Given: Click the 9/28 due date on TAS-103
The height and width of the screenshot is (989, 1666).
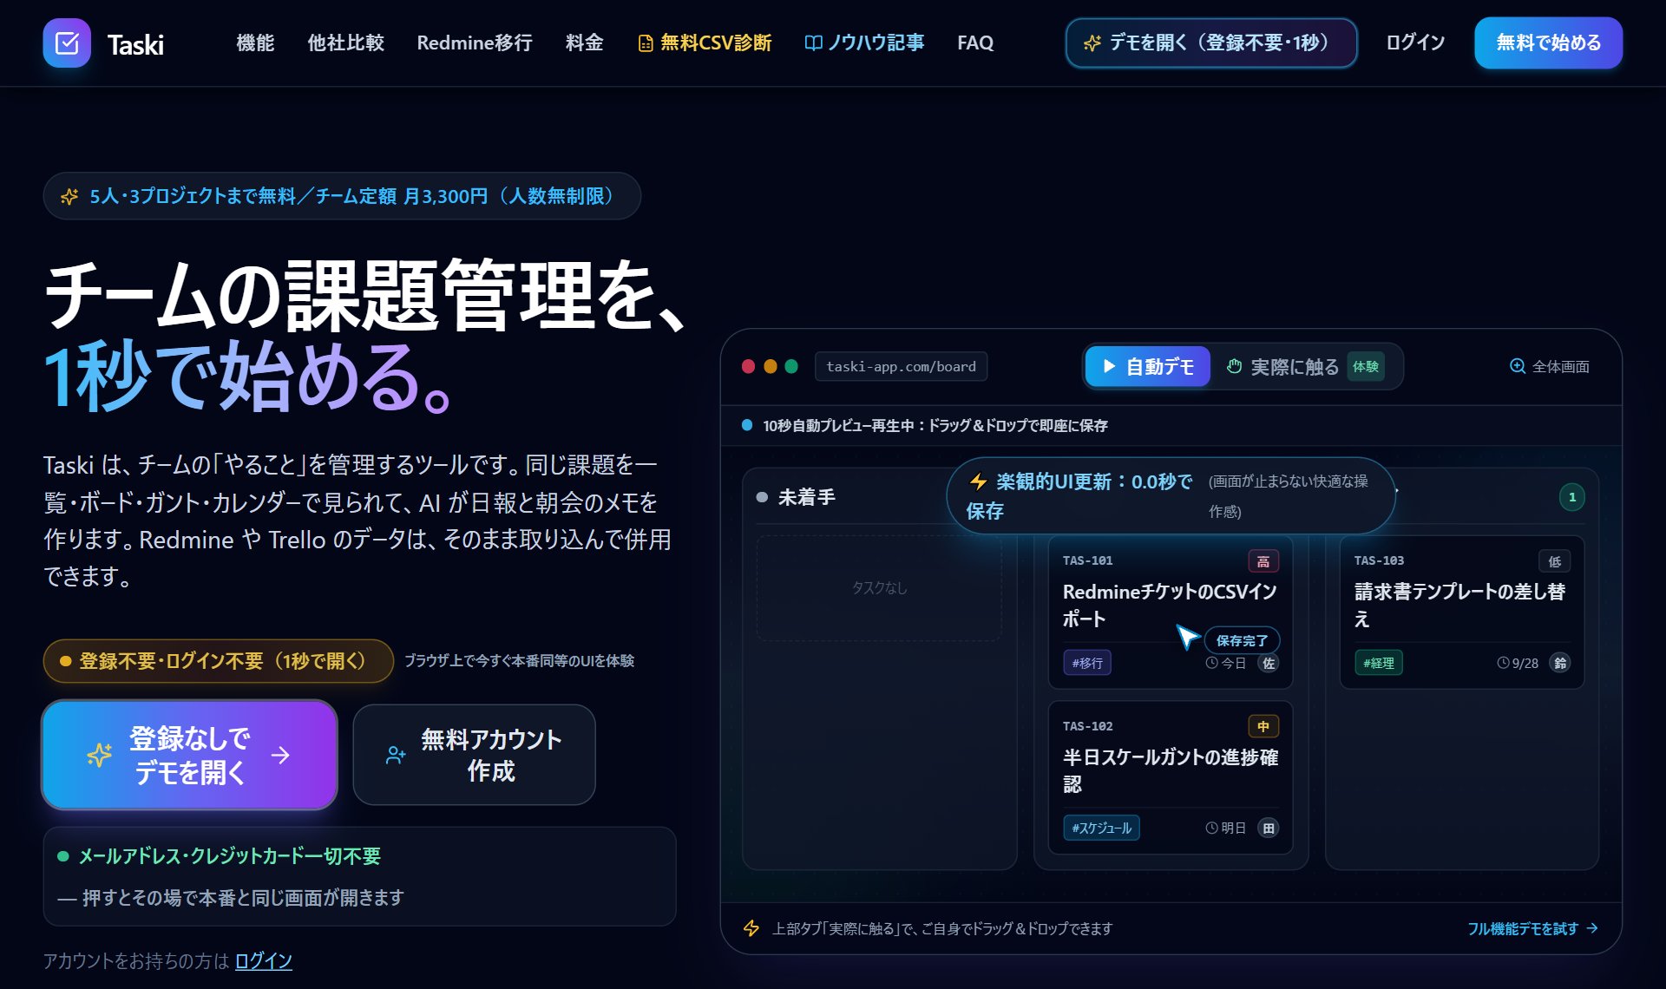Looking at the screenshot, I should 1518,663.
